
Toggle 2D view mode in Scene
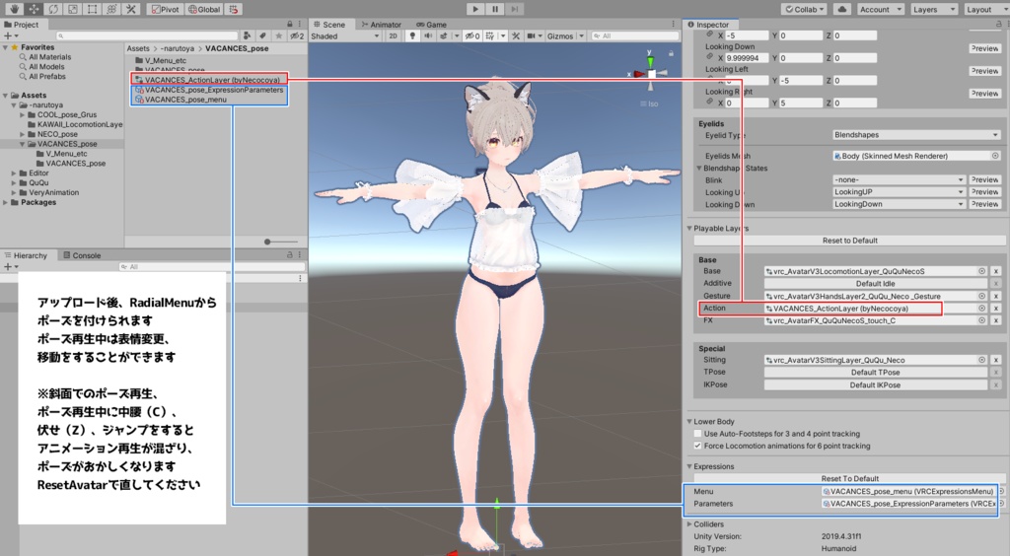(393, 36)
